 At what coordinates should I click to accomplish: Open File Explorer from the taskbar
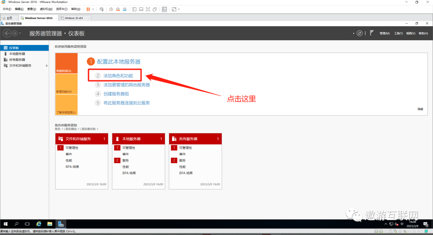pyautogui.click(x=50, y=224)
